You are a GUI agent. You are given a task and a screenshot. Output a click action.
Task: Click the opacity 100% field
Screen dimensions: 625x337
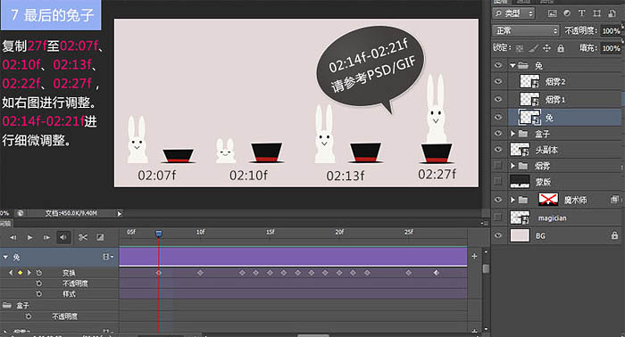pyautogui.click(x=611, y=30)
